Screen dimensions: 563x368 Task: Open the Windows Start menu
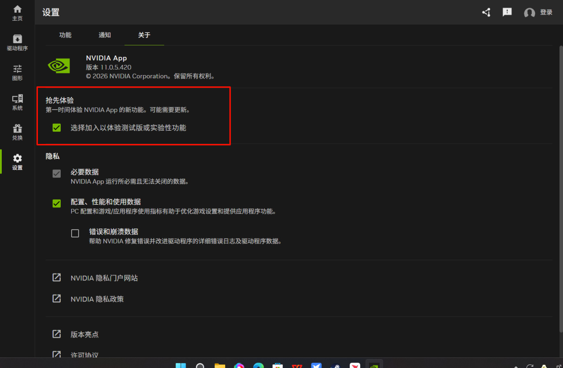181,365
